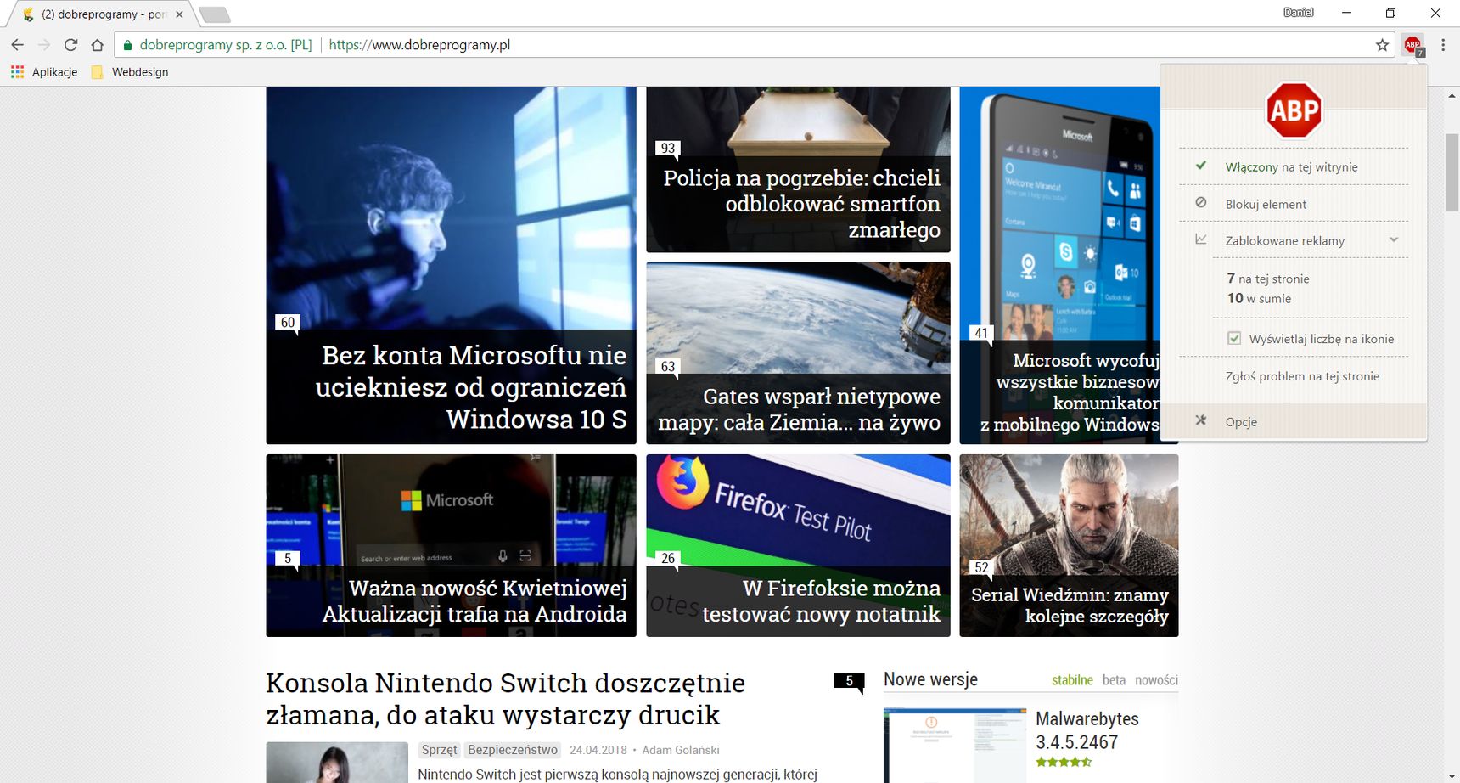Click the comment count 5 badge by Nintendo headline
Screen dimensions: 1460x783
tap(849, 681)
